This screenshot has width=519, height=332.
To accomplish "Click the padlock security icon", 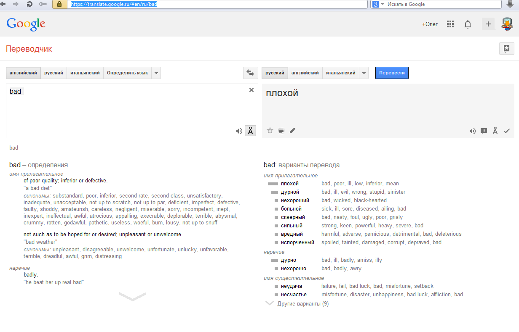I will [59, 4].
